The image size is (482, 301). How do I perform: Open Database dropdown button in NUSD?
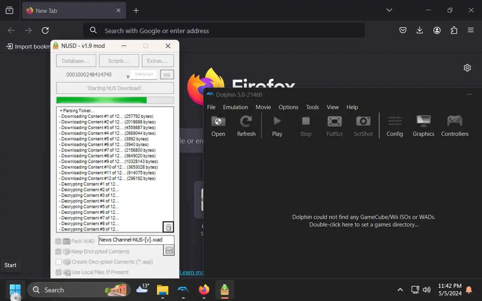click(x=76, y=61)
